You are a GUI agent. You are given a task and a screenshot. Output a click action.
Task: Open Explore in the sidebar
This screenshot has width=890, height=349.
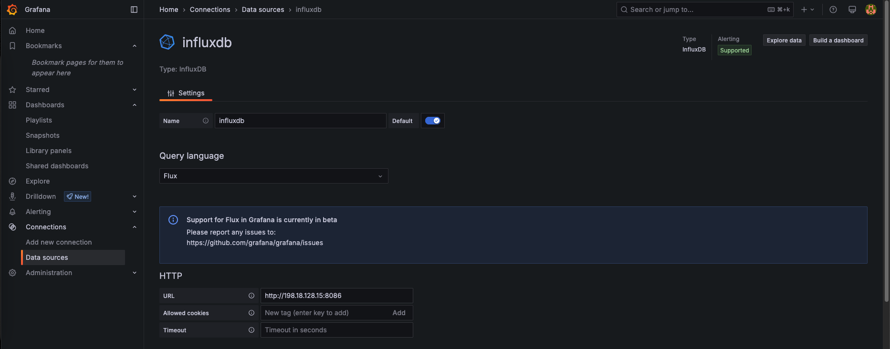pos(38,181)
